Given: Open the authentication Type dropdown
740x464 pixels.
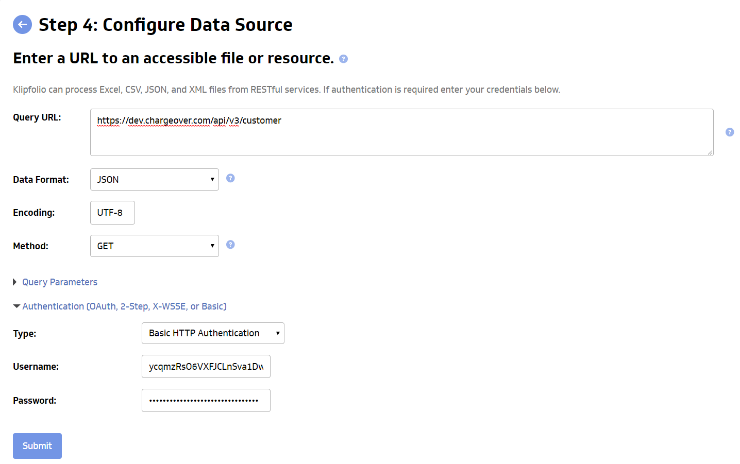Looking at the screenshot, I should [x=213, y=333].
